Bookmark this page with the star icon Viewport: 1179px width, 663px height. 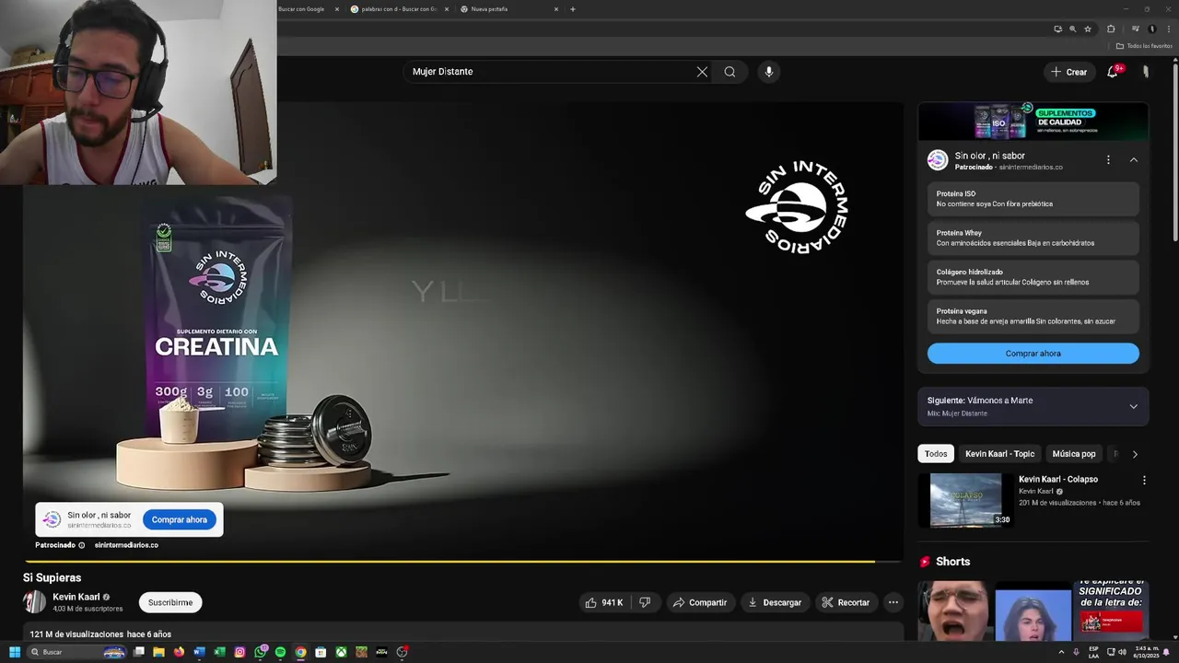tap(1088, 29)
